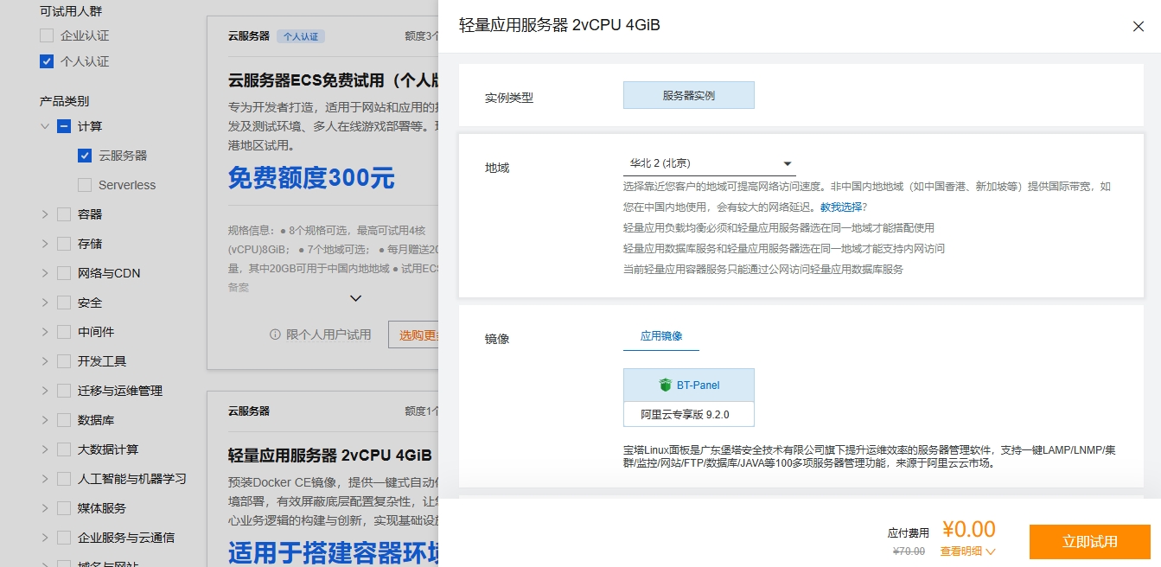Click the 免费额度300元 headline
The height and width of the screenshot is (567, 1161).
coord(311,178)
